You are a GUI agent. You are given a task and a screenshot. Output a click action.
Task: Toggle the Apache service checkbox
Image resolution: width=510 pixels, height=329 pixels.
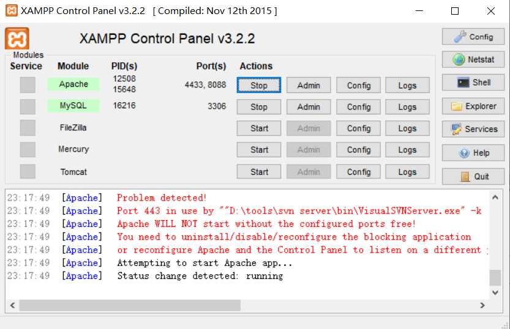pos(28,85)
